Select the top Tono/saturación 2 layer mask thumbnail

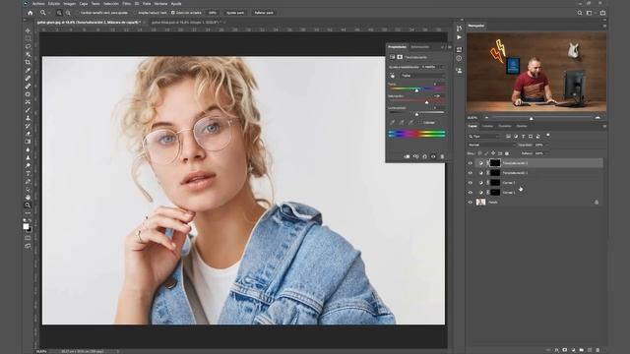click(495, 163)
